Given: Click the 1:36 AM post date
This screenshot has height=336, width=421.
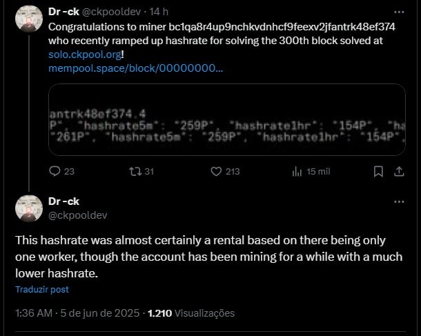Looking at the screenshot, I should click(x=77, y=313).
